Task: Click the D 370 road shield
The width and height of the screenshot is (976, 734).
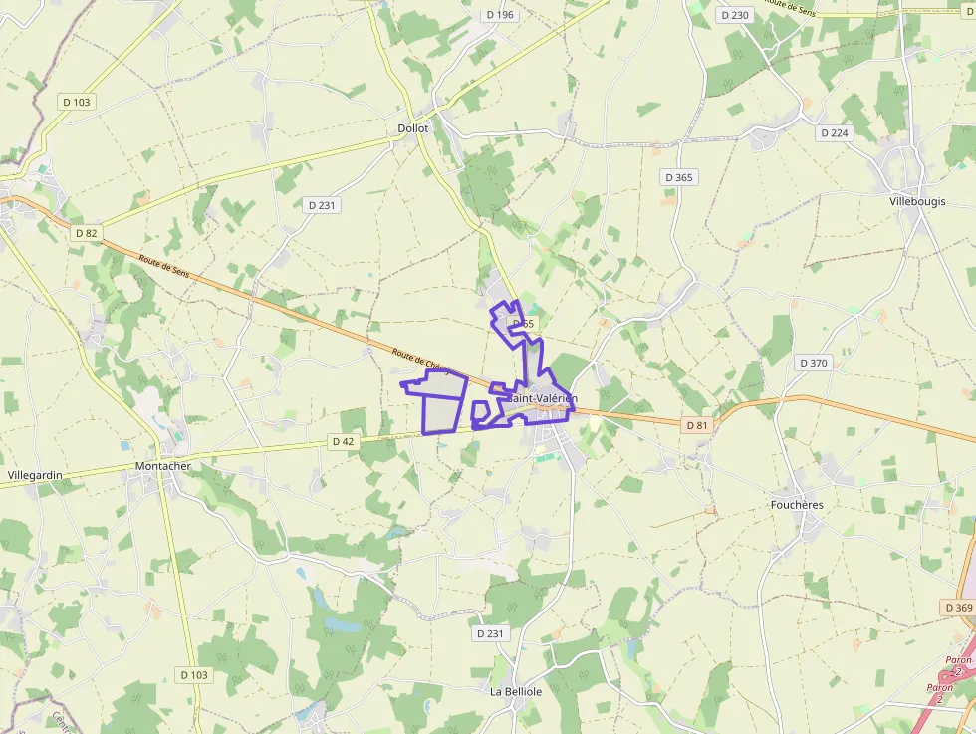Action: click(x=814, y=363)
